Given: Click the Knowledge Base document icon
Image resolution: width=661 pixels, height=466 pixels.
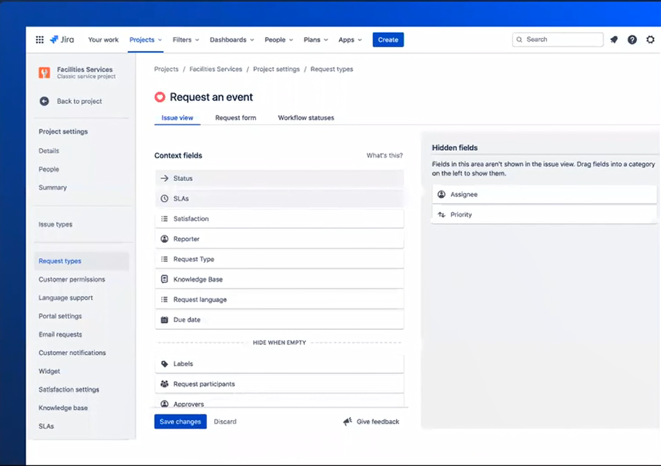Looking at the screenshot, I should point(164,279).
